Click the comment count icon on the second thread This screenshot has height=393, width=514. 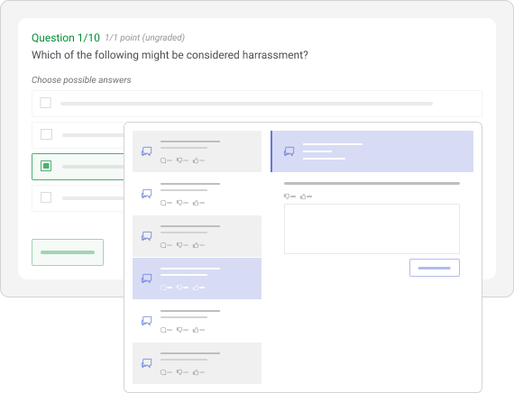pyautogui.click(x=163, y=203)
